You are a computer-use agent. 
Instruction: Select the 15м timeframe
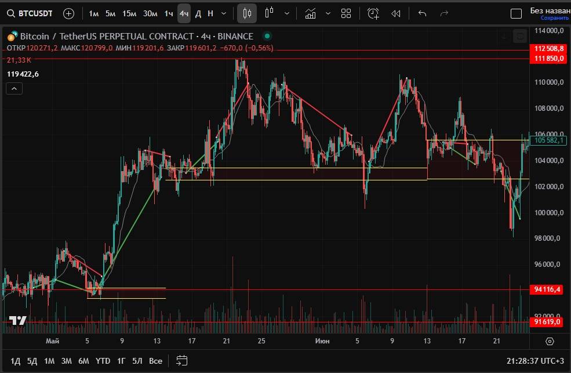129,13
